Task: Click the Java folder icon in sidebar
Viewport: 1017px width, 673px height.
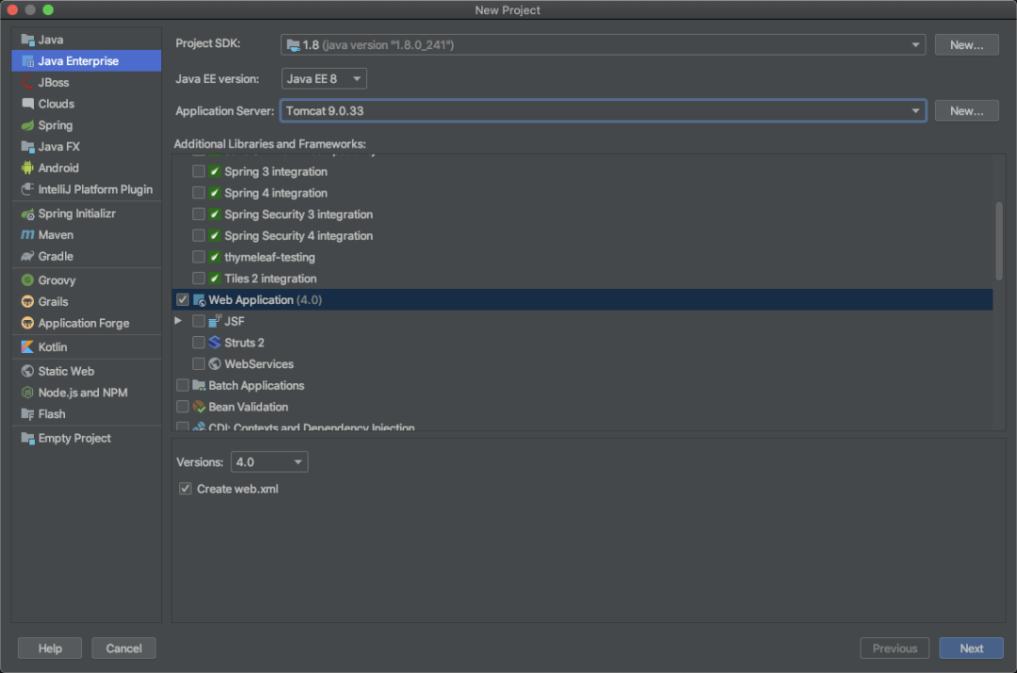Action: click(27, 40)
